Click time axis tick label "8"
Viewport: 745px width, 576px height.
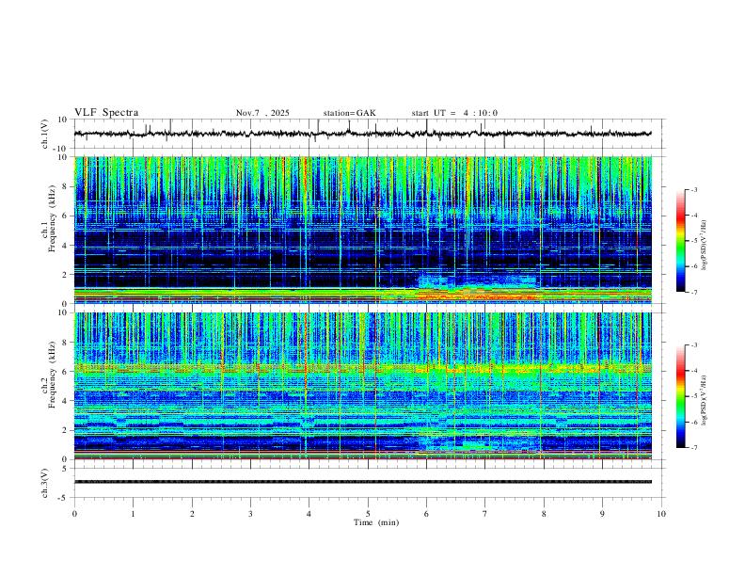click(544, 514)
